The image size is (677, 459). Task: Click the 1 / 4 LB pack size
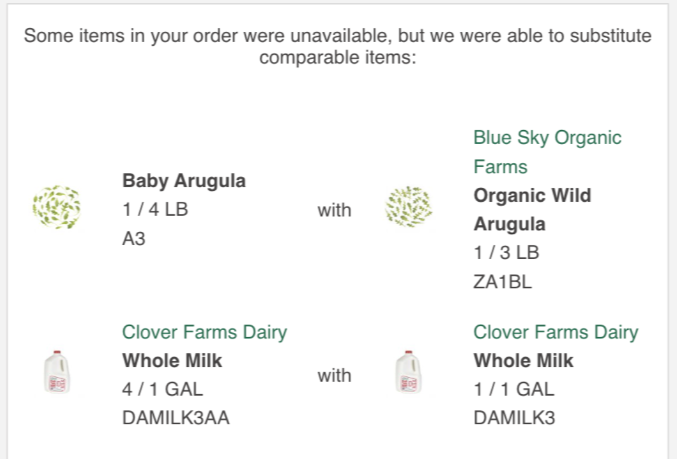click(x=156, y=210)
